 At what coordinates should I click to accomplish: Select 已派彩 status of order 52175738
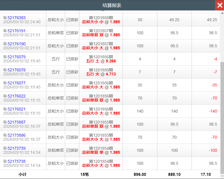[72, 163]
